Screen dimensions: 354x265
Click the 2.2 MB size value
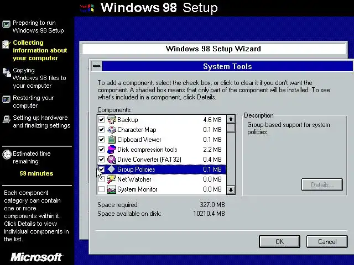click(212, 150)
